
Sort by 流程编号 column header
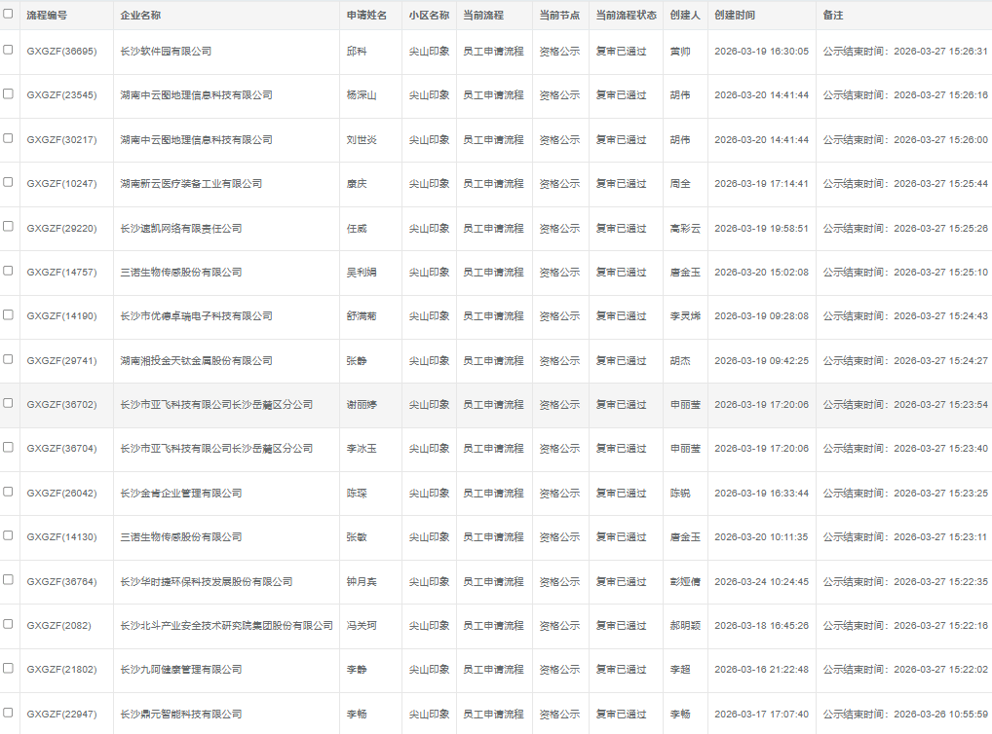(47, 16)
